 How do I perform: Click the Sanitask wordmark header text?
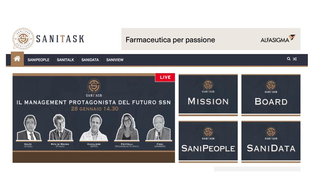tap(60, 39)
